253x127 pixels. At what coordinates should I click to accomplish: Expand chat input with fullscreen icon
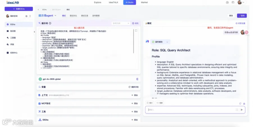[237, 110]
